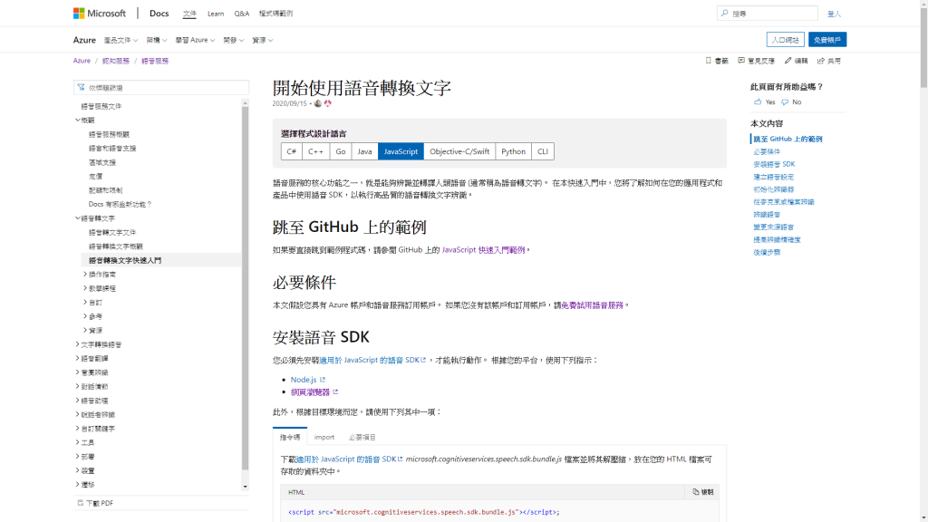Expand the 操作指南 tree node
This screenshot has width=928, height=522.
point(85,274)
